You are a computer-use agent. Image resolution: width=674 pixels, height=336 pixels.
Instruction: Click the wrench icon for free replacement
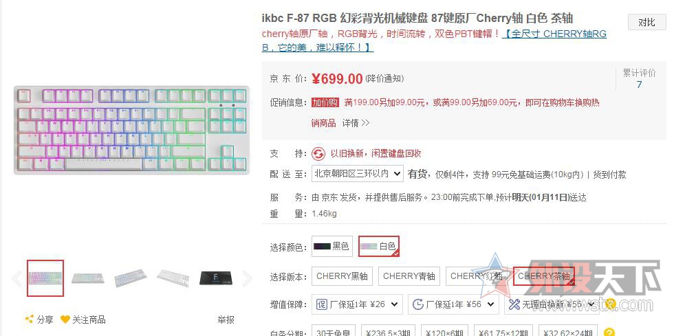(x=514, y=304)
